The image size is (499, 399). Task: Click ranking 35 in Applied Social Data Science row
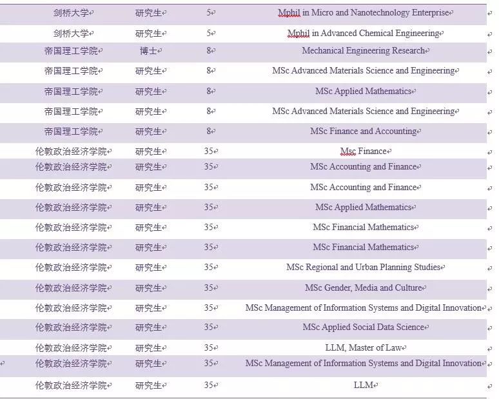pyautogui.click(x=209, y=327)
